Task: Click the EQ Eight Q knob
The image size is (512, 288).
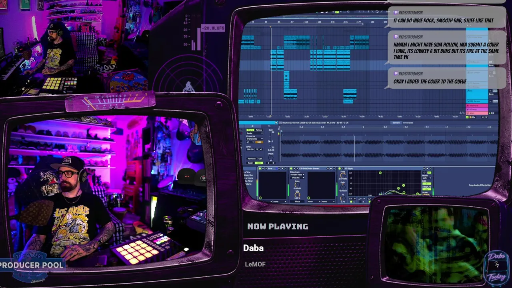Action: click(343, 198)
